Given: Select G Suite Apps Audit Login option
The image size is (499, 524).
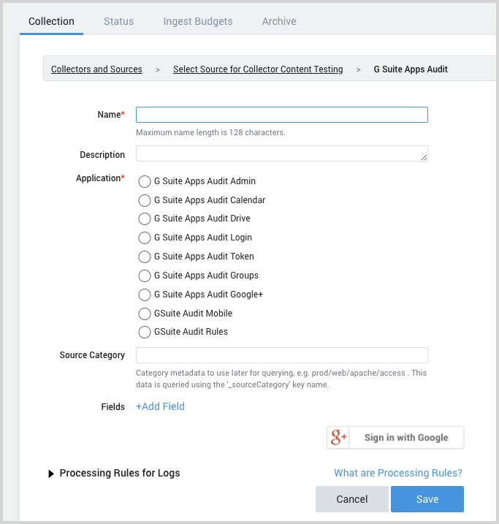Looking at the screenshot, I should click(145, 238).
